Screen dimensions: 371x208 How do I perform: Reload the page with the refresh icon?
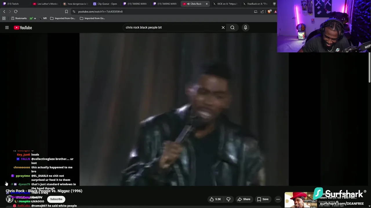point(16,12)
